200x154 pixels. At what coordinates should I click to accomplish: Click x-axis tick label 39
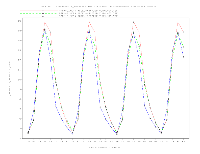100,141
